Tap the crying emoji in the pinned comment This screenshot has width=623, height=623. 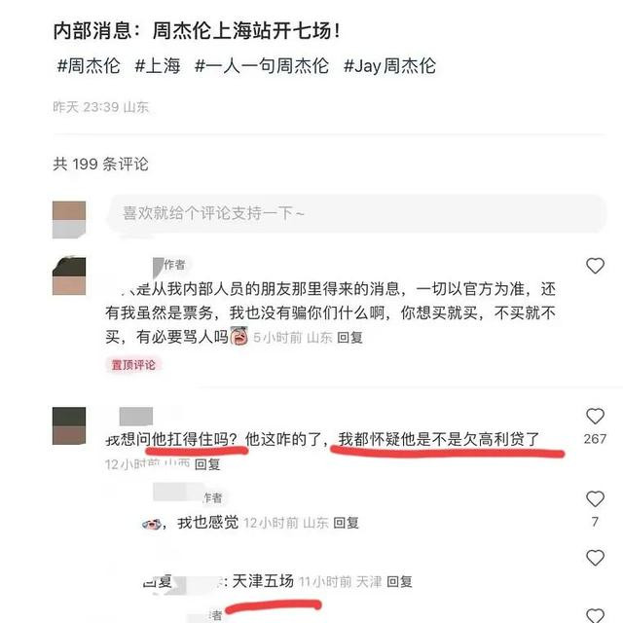pos(239,336)
